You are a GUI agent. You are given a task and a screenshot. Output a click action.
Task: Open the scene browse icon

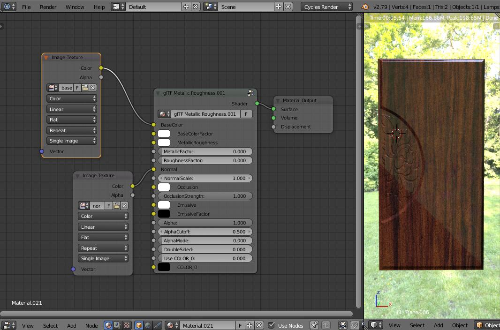pos(211,7)
